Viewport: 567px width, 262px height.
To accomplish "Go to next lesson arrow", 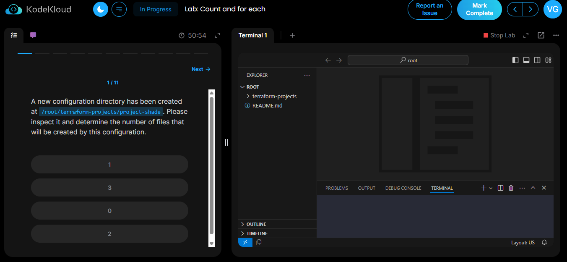I will click(531, 9).
